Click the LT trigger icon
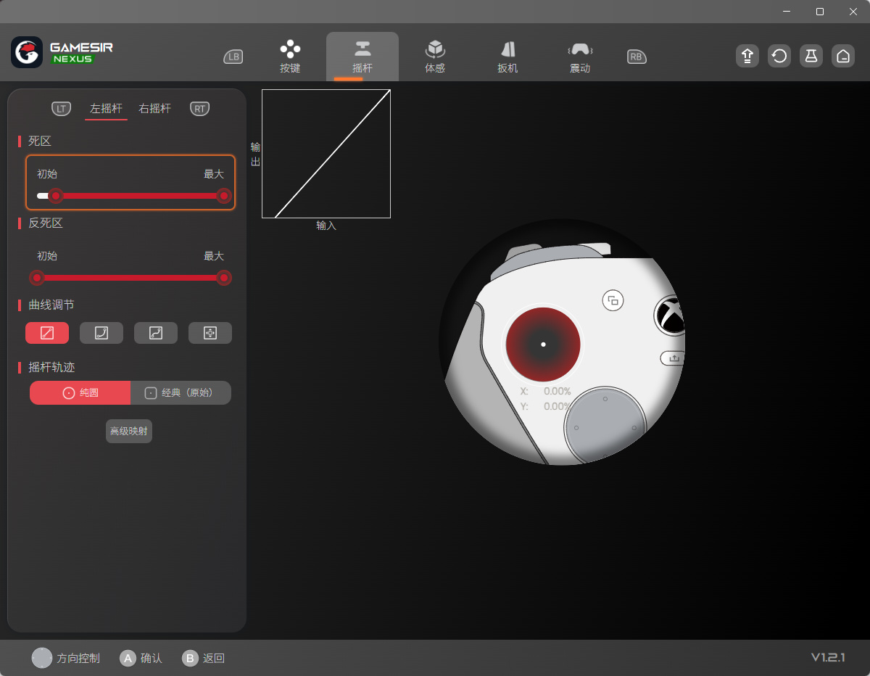The height and width of the screenshot is (676, 870). pos(62,109)
